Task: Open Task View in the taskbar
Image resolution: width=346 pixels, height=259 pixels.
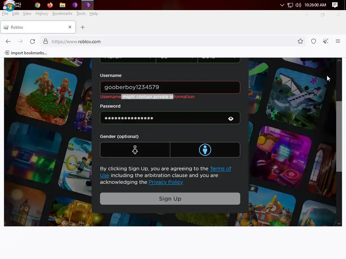Action: tap(18, 5)
